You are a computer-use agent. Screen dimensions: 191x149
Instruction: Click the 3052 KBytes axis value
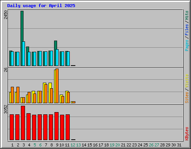(6, 110)
